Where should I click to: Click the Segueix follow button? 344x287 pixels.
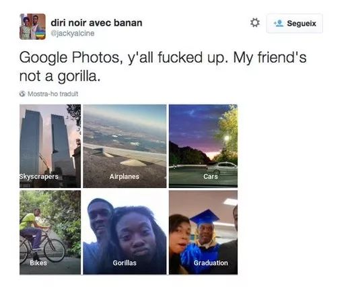(295, 24)
